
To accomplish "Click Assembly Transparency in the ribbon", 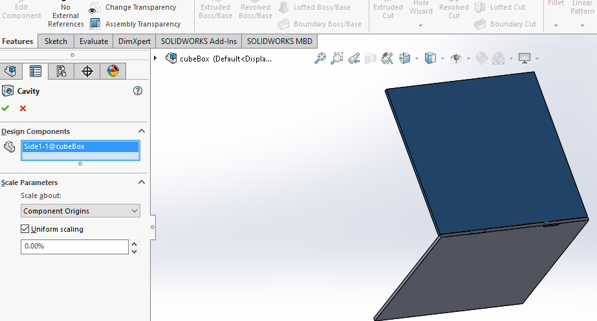I will 135,24.
